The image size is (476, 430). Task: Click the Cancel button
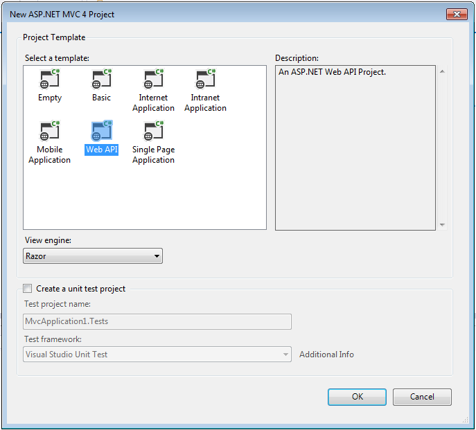pos(422,397)
